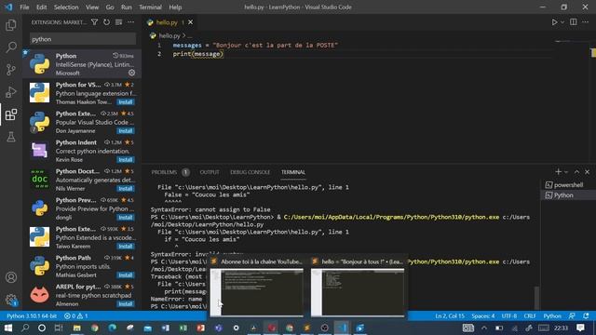Screen dimensions: 596x335
Task: Install Python Indent by Kevin Rose
Action: click(126, 160)
